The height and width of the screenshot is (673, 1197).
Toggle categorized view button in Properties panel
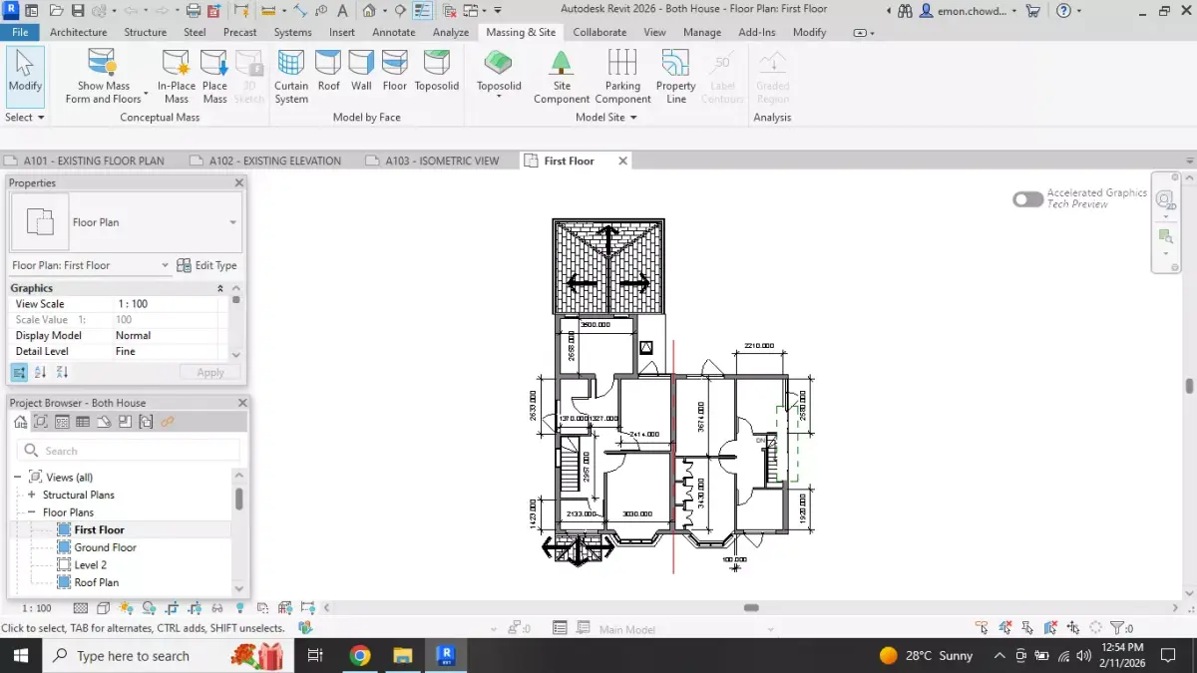tap(19, 372)
